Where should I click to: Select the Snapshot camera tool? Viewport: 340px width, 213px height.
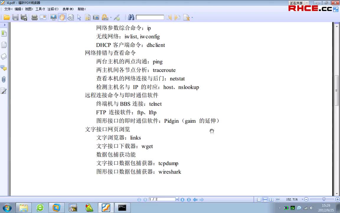coord(96,17)
